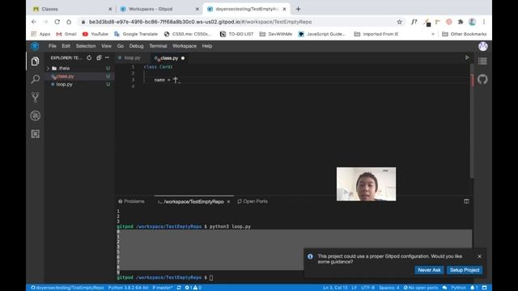This screenshot has height=291, width=518.
Task: Open the chat icon in status bar
Action: (444, 288)
